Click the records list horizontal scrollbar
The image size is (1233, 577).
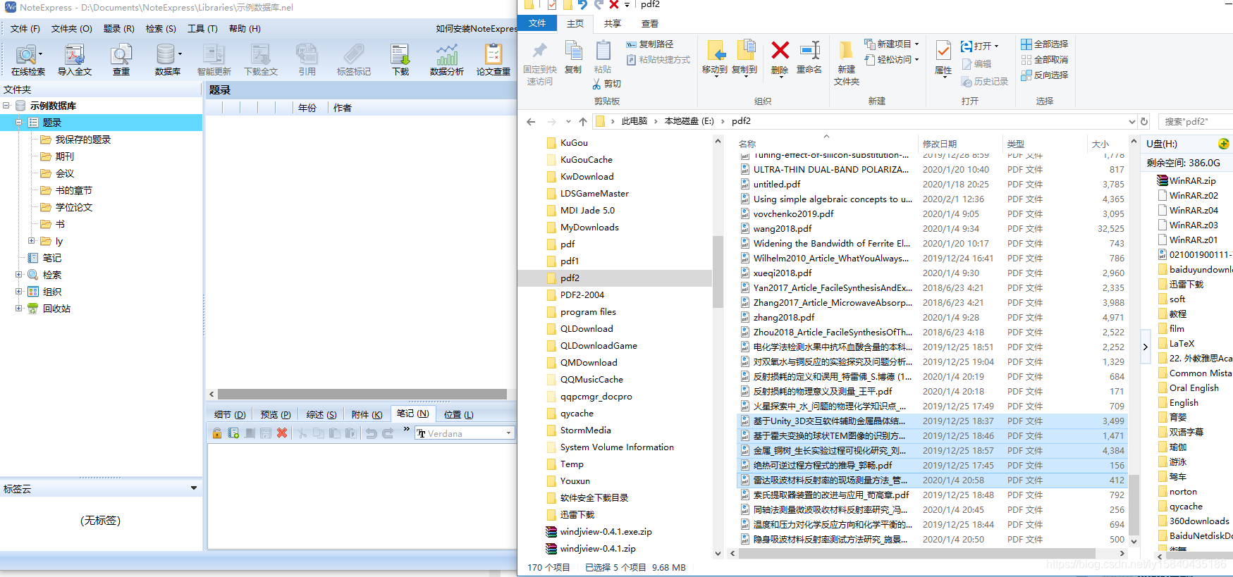[x=362, y=394]
